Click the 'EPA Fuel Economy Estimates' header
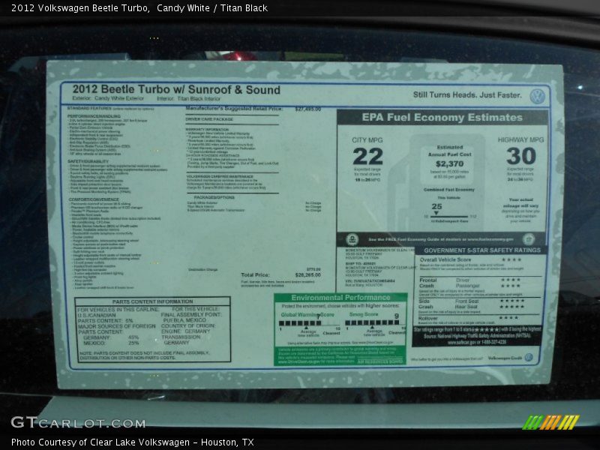This screenshot has height=450, width=600. click(x=442, y=118)
